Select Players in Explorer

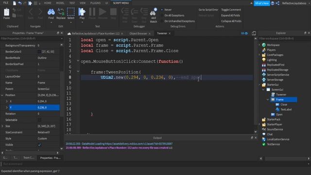click(x=271, y=50)
